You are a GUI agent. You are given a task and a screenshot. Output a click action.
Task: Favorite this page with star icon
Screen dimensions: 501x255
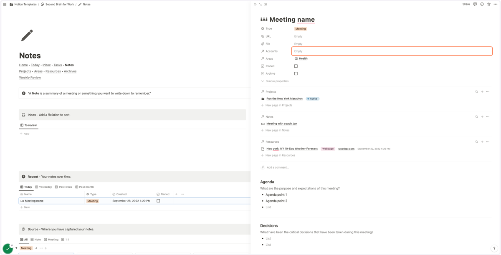point(489,4)
